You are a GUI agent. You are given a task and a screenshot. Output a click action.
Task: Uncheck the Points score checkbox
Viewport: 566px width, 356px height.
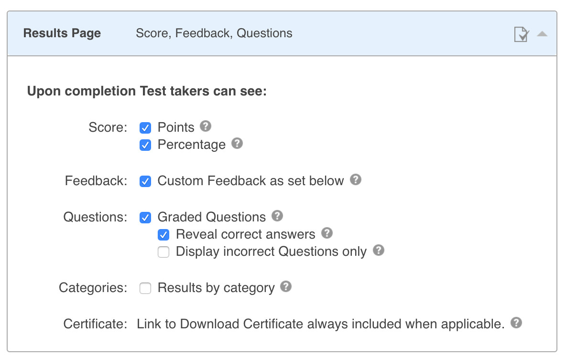[x=145, y=128]
